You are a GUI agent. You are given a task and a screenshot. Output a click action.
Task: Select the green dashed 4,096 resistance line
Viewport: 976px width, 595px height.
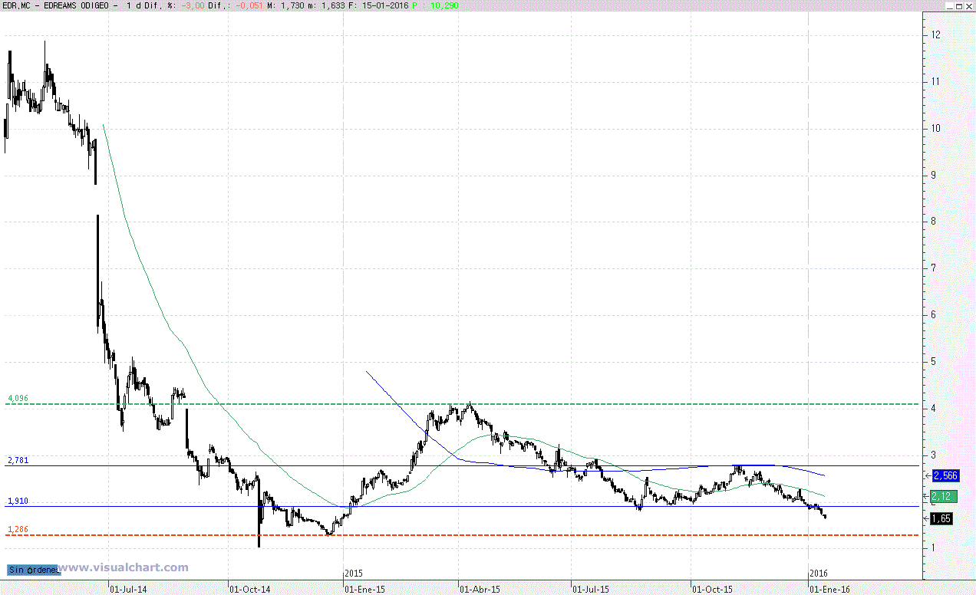(460, 404)
